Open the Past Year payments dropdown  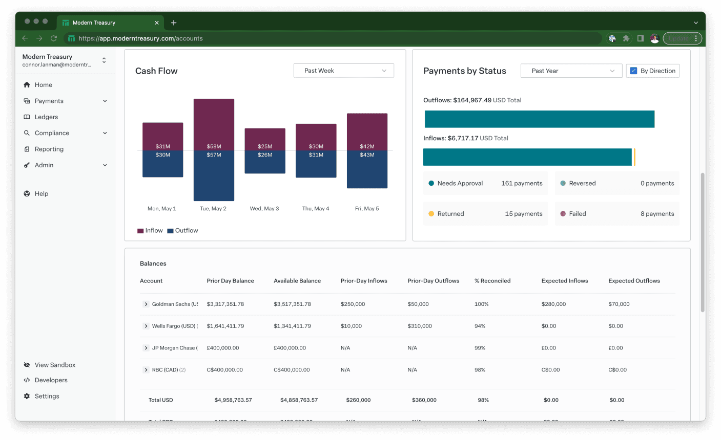pyautogui.click(x=571, y=71)
